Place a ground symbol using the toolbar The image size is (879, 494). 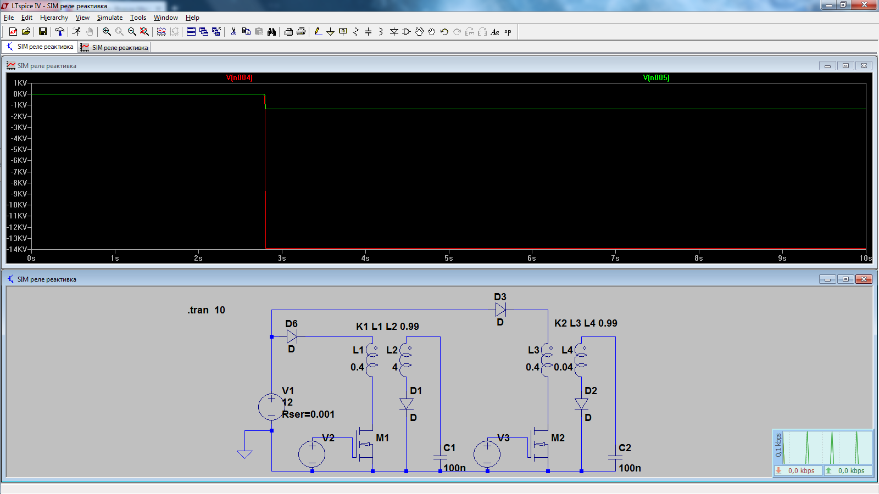[330, 32]
